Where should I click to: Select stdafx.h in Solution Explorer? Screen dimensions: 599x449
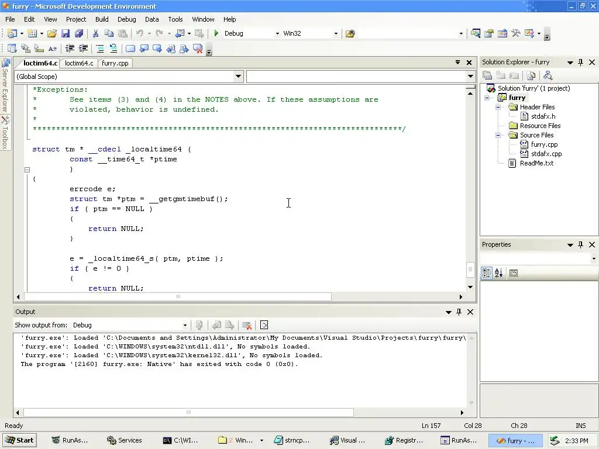click(543, 116)
